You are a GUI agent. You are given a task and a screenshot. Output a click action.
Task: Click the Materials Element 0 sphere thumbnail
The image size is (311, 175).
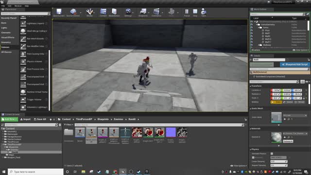pyautogui.click(x=276, y=137)
